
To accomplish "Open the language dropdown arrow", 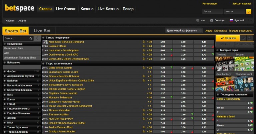I will (x=251, y=20).
